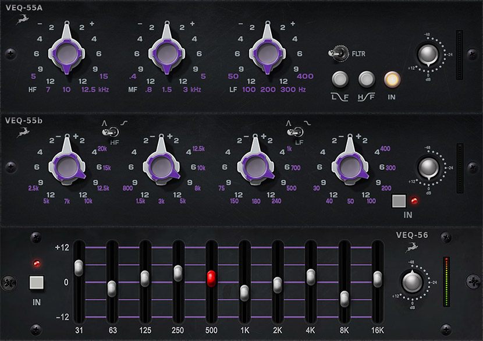Click the "15" HF frequency label on VEQ-55A
The width and height of the screenshot is (483, 341).
pyautogui.click(x=104, y=76)
